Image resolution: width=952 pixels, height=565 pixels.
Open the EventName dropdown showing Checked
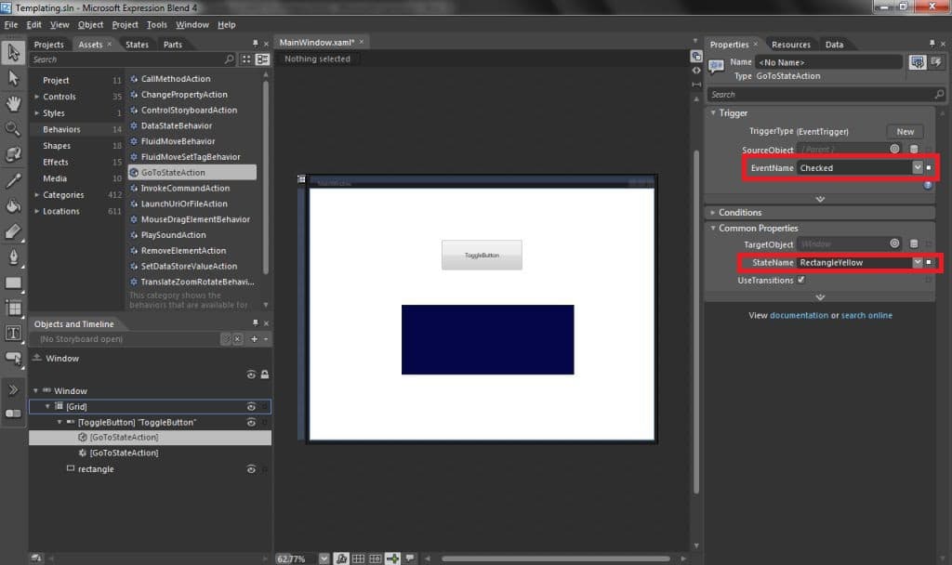click(918, 166)
